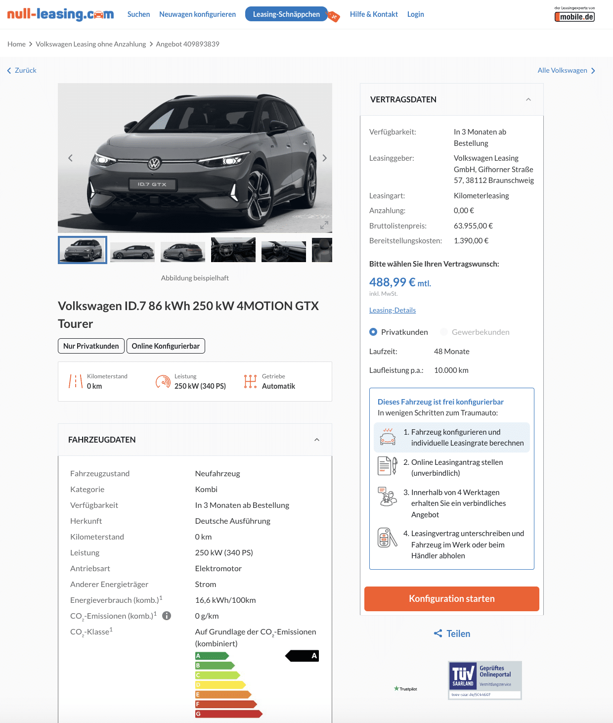The image size is (613, 723).
Task: Click the 488,99 € mtl. price
Action: coord(400,282)
